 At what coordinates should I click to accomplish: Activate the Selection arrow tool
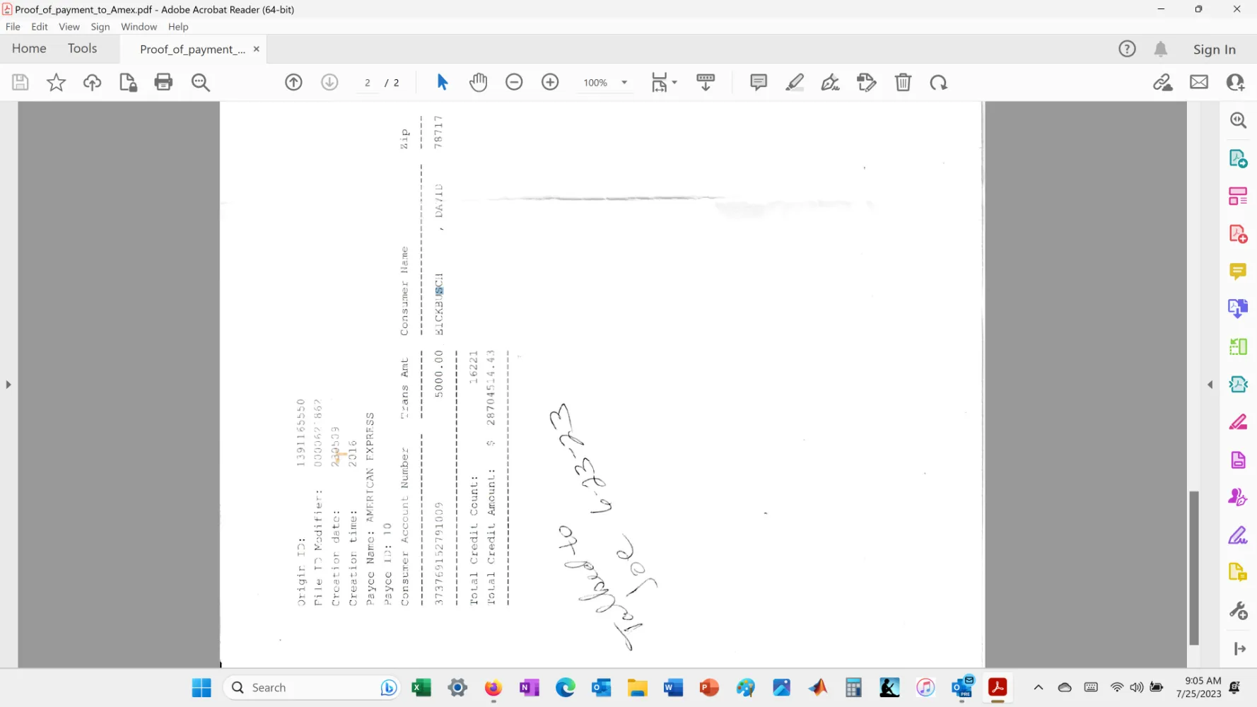click(443, 83)
